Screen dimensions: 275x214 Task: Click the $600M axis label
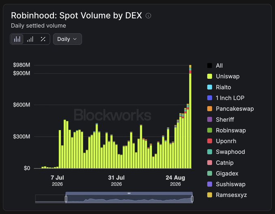click(x=21, y=105)
